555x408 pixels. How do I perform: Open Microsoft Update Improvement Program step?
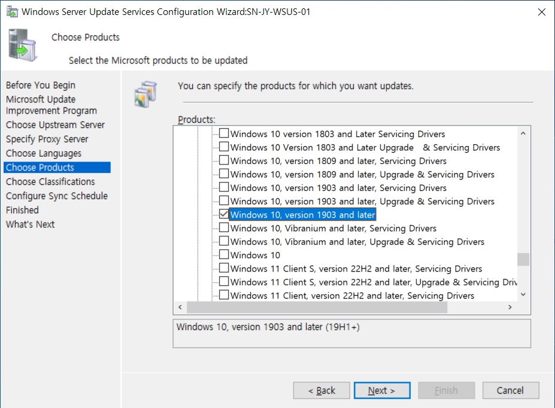[51, 105]
